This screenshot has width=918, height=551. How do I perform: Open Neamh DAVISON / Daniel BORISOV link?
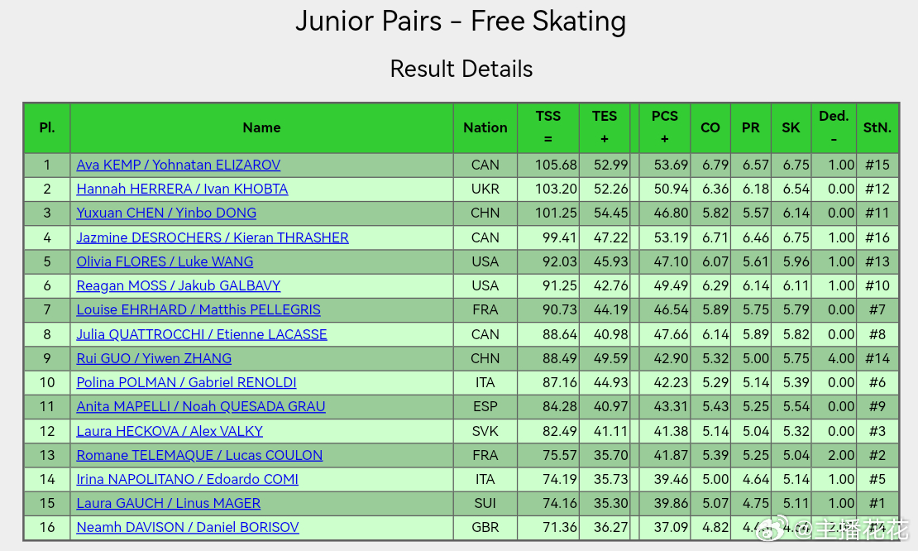pos(188,528)
